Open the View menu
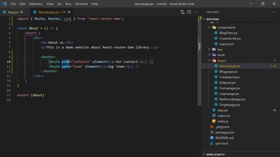Screen dimensions: 280x157 click(x=49, y=4)
